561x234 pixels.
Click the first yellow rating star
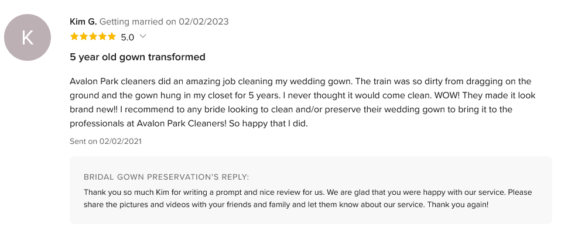click(x=74, y=37)
